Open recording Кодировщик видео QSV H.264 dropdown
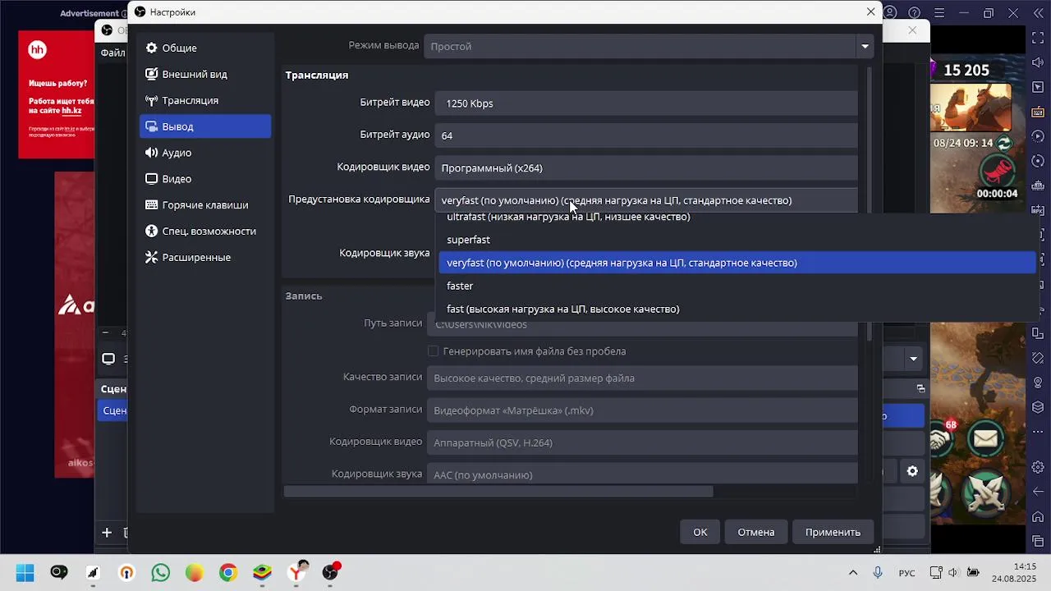 coord(642,442)
